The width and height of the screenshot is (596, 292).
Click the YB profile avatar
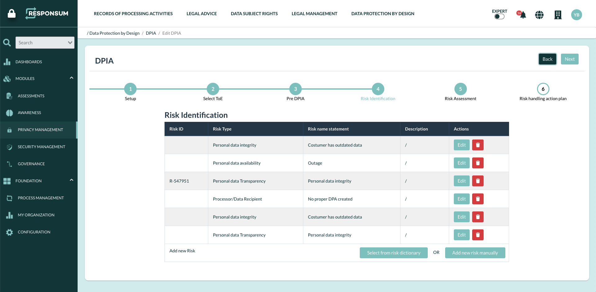pos(577,15)
